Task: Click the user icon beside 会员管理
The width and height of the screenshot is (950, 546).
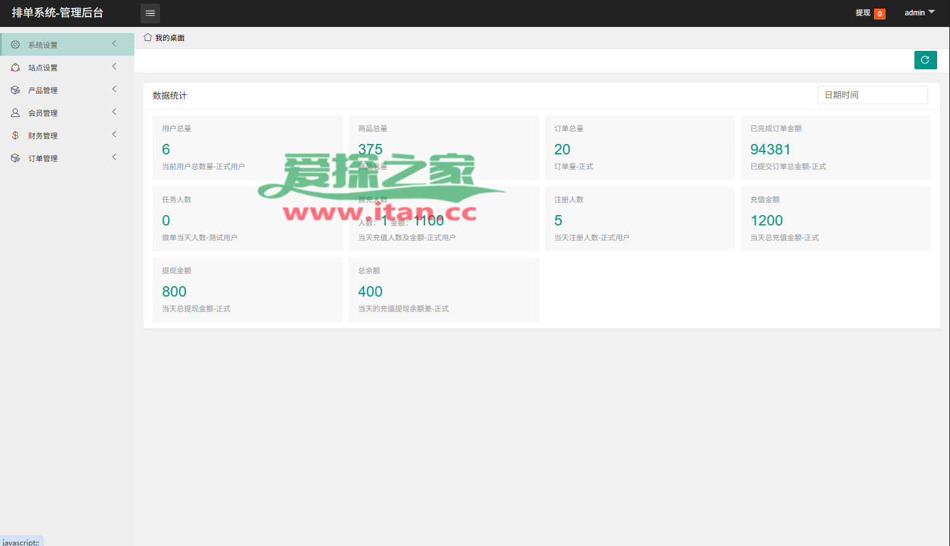Action: pyautogui.click(x=15, y=113)
